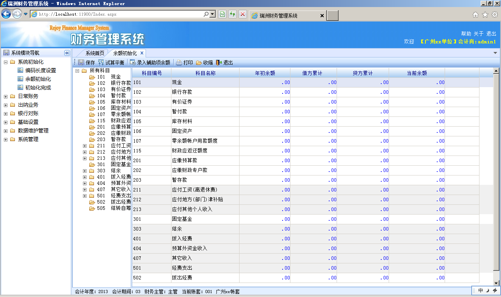This screenshot has width=501, height=297.
Task: Switch to the 系统首页 tab
Action: [x=95, y=53]
